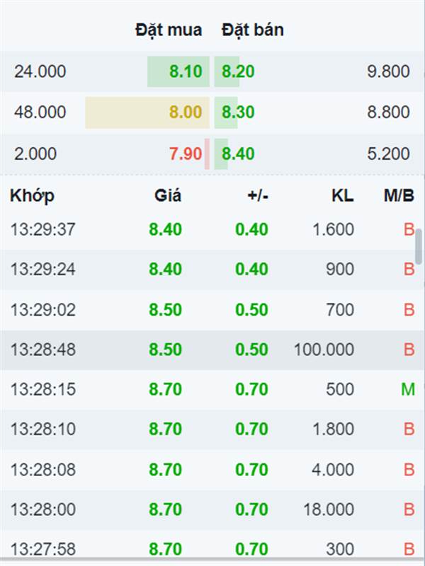The image size is (425, 566).
Task: Click the KL column header
Action: 343,196
